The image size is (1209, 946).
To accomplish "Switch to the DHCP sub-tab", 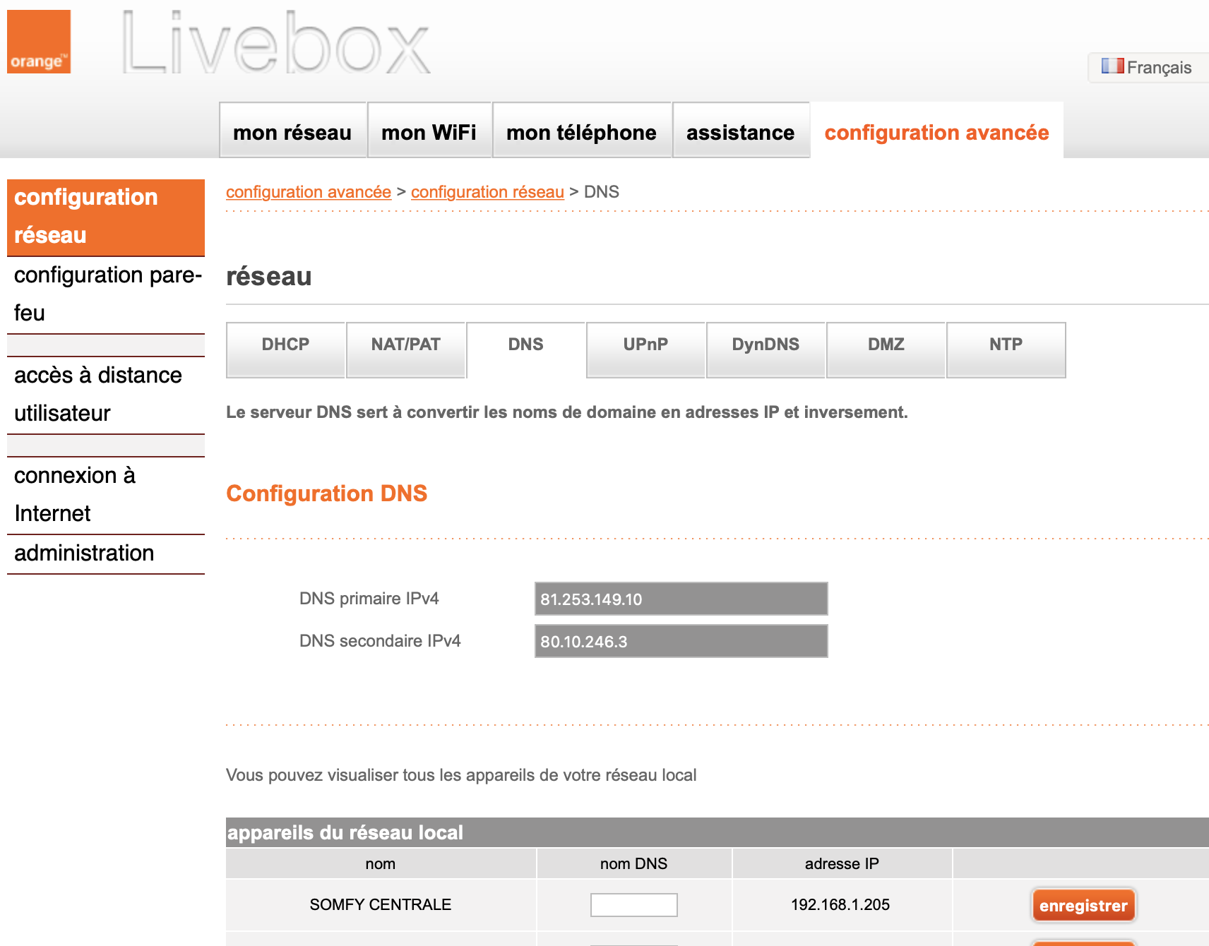I will 285,349.
